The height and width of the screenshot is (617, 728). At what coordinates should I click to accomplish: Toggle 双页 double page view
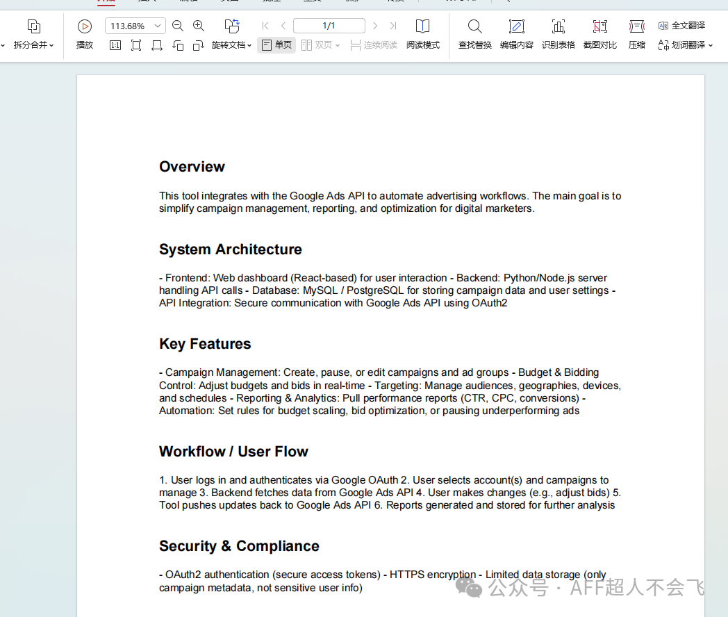point(317,45)
